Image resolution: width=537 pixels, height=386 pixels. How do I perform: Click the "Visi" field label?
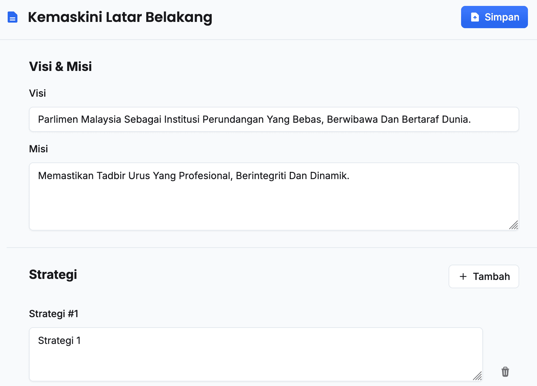coord(38,93)
